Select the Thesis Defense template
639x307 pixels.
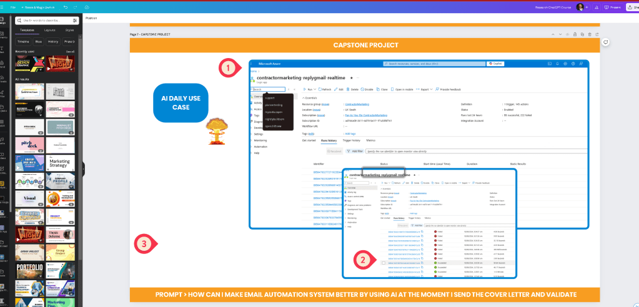coord(61,234)
